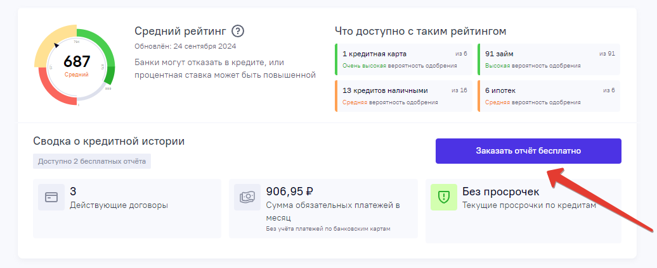Click the yellow segment of the rating gauge
This screenshot has width=657, height=268.
(x=49, y=42)
